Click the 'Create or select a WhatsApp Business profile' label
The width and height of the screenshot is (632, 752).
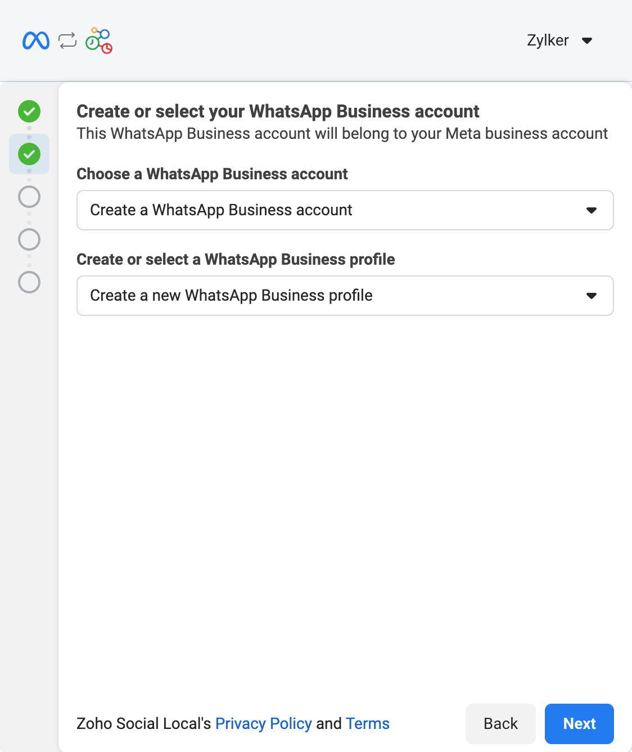[x=236, y=260]
